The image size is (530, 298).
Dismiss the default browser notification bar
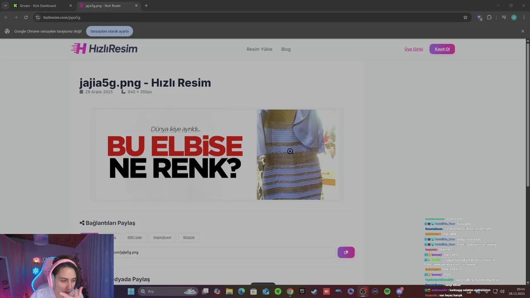(523, 31)
